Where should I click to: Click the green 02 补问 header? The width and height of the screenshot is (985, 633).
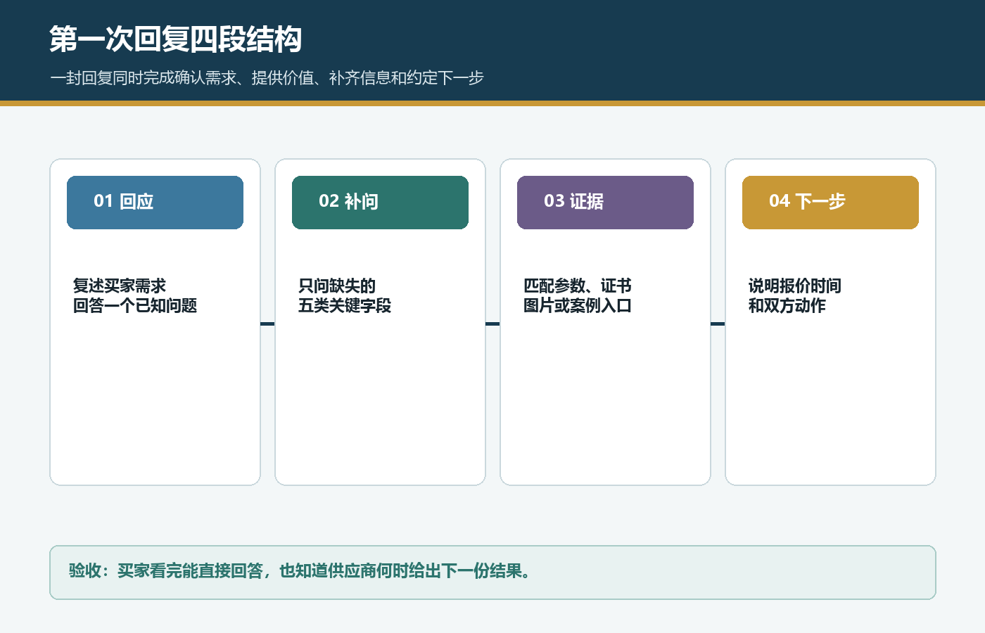[x=380, y=203]
